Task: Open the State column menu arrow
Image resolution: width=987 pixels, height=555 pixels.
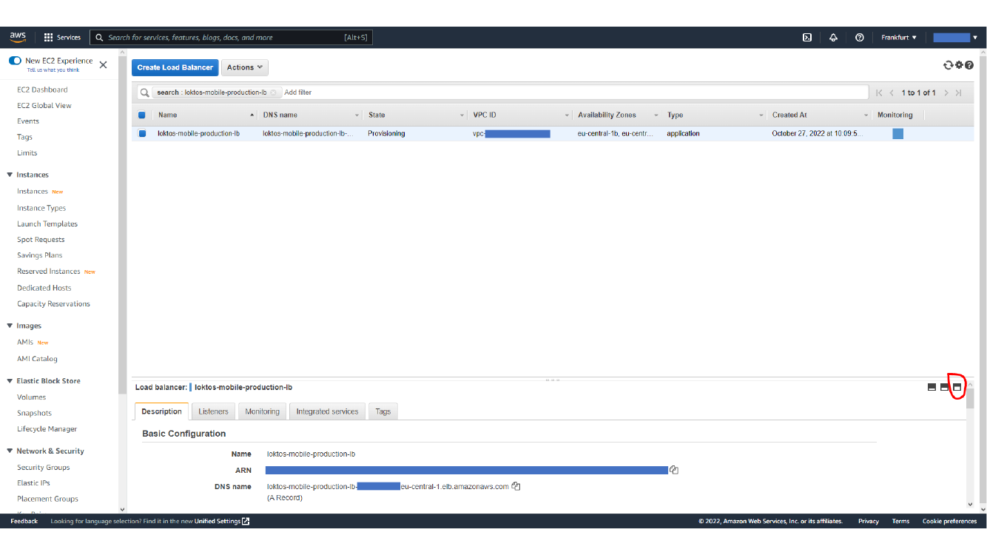Action: (x=462, y=115)
